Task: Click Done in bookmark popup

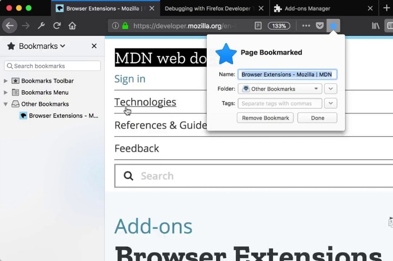Action: 317,118
